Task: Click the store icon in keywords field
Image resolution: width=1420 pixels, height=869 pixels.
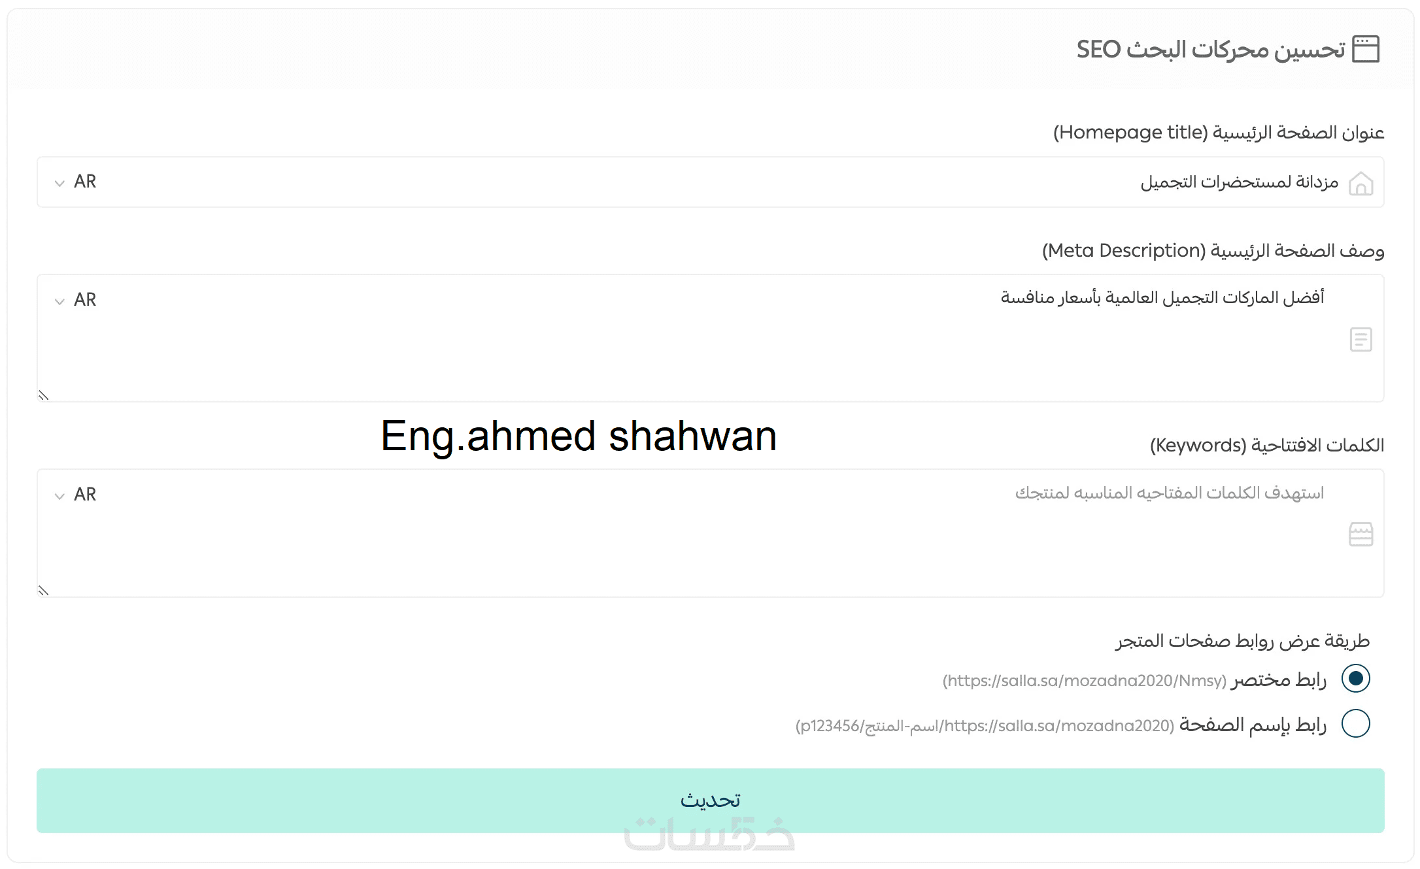Action: click(1361, 534)
